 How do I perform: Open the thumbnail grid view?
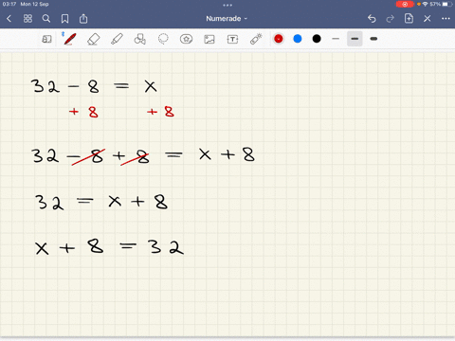click(x=27, y=19)
